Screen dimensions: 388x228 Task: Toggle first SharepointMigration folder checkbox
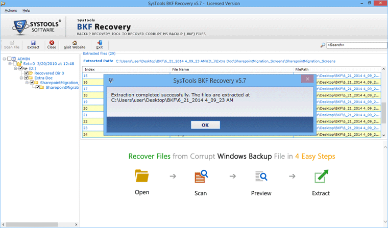[32, 83]
